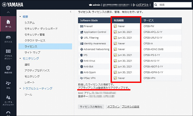Open ツール page
This screenshot has height=116, width=193.
pos(28,94)
